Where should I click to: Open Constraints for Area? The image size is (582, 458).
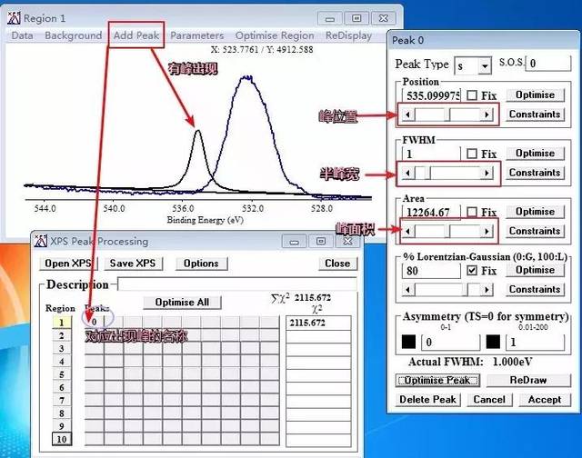click(535, 231)
